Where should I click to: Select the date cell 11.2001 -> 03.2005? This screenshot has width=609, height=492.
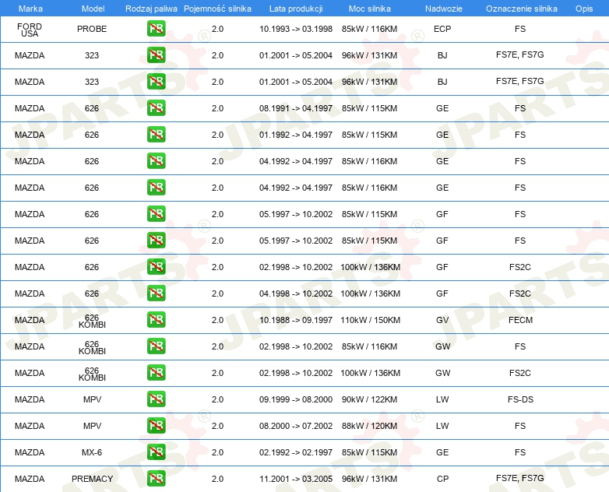click(296, 479)
